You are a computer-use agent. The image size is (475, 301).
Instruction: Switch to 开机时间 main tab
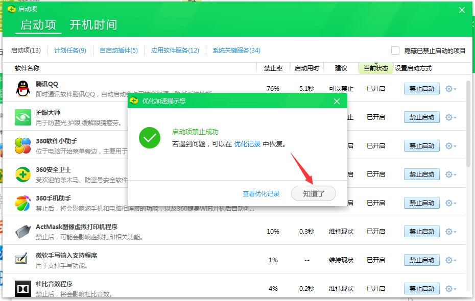point(93,25)
